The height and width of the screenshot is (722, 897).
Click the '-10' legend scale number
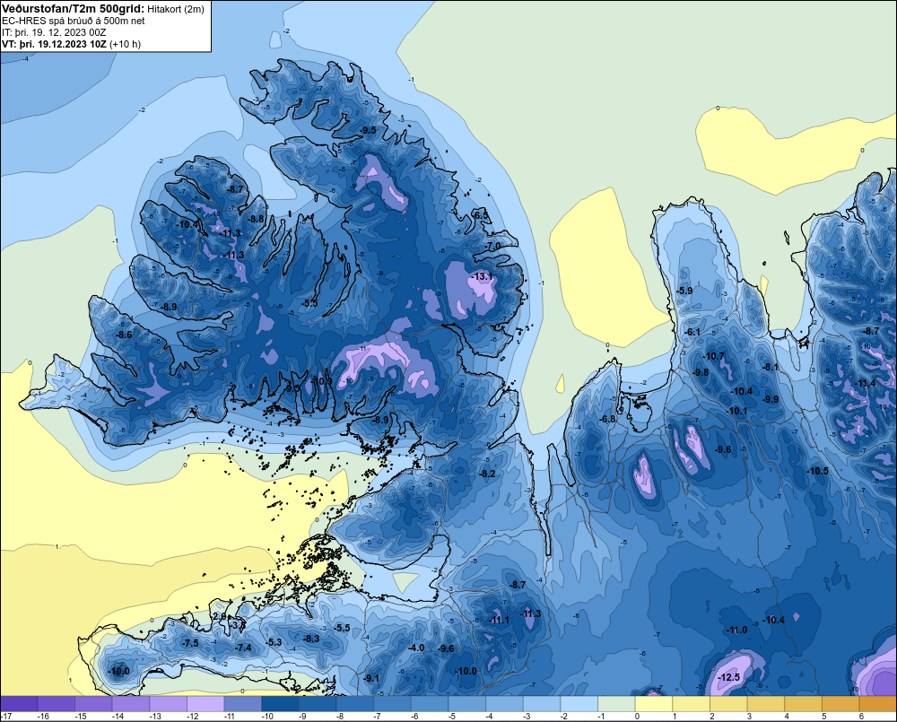pyautogui.click(x=267, y=717)
